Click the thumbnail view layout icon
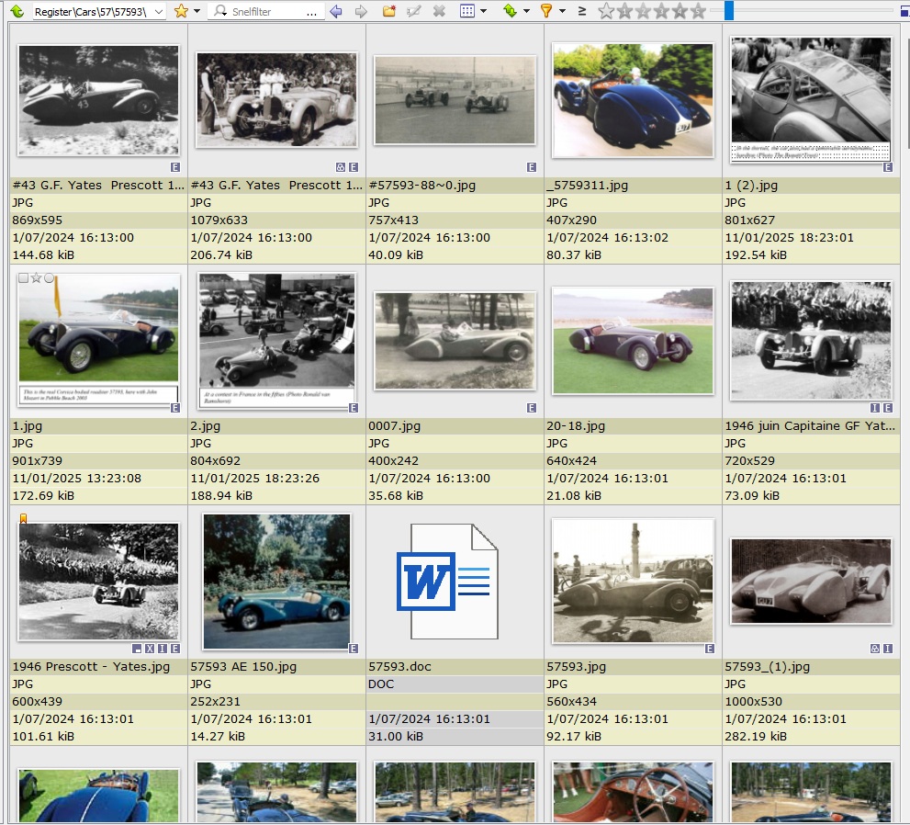The image size is (910, 825). pyautogui.click(x=467, y=11)
